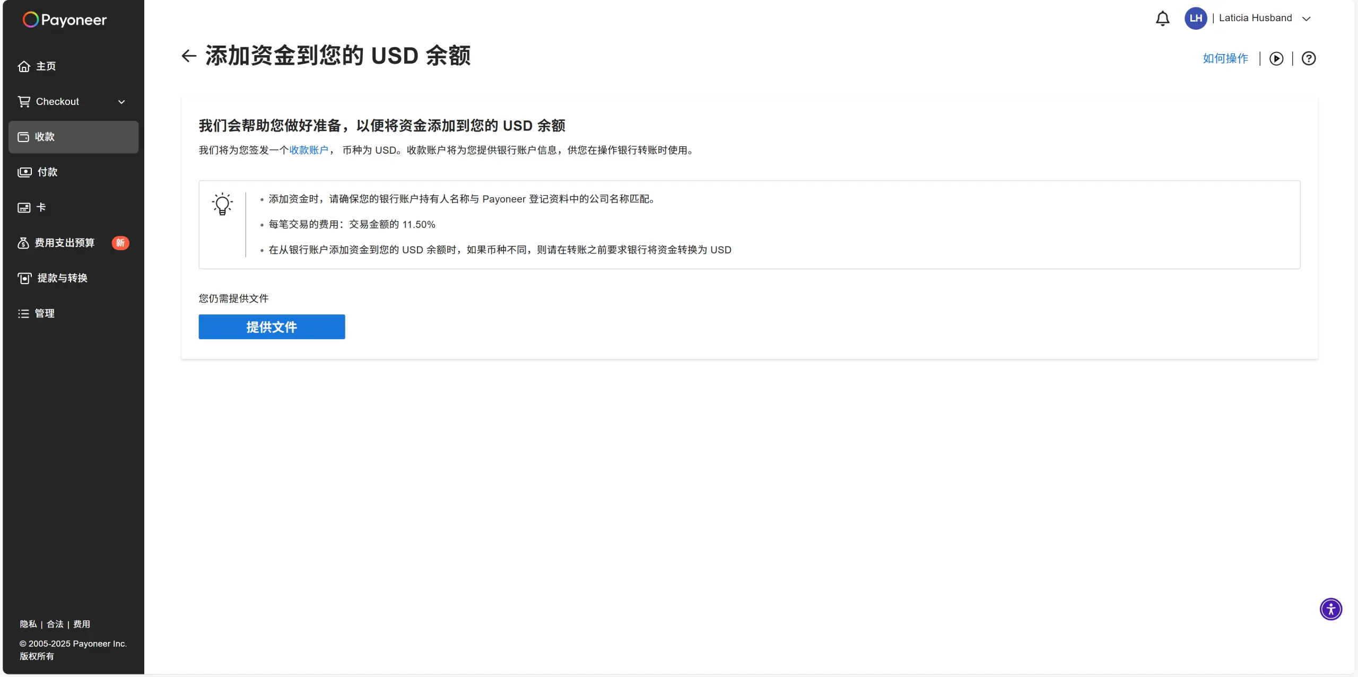Image resolution: width=1358 pixels, height=677 pixels.
Task: Click the 每笔交易的费用 11.50% line
Action: click(352, 224)
